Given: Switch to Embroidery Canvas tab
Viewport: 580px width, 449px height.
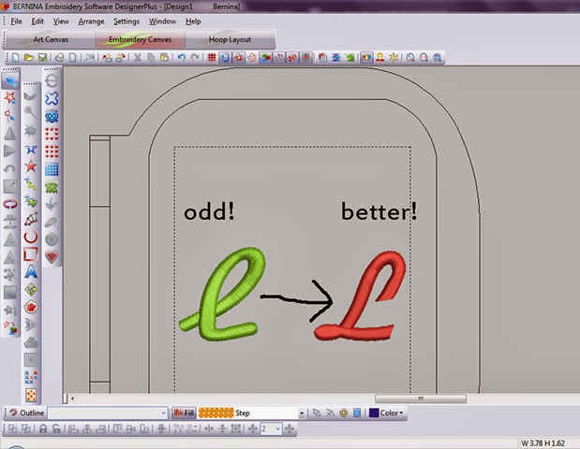Looking at the screenshot, I should pyautogui.click(x=140, y=39).
